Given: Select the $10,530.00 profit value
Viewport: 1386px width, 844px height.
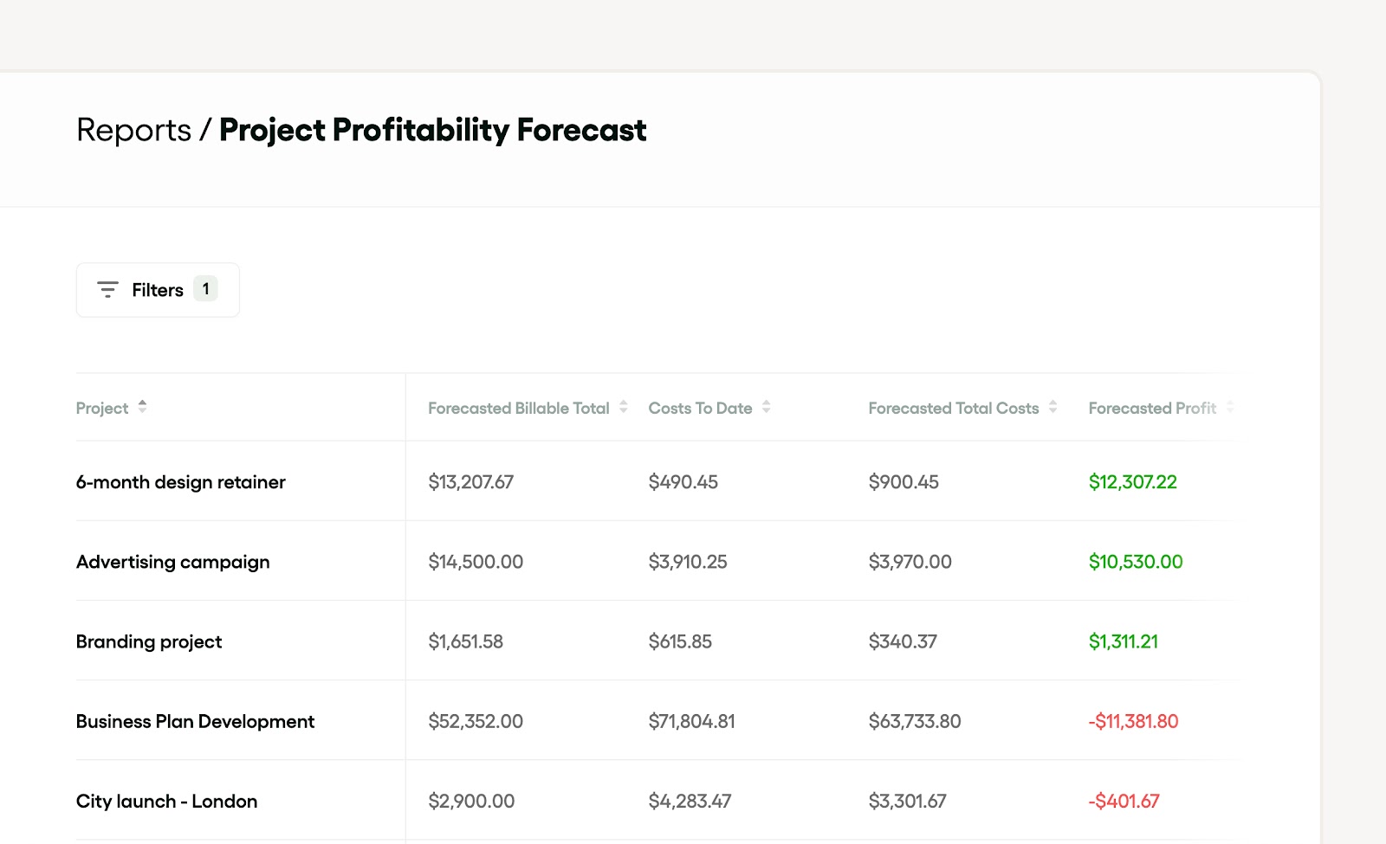Looking at the screenshot, I should pos(1136,562).
